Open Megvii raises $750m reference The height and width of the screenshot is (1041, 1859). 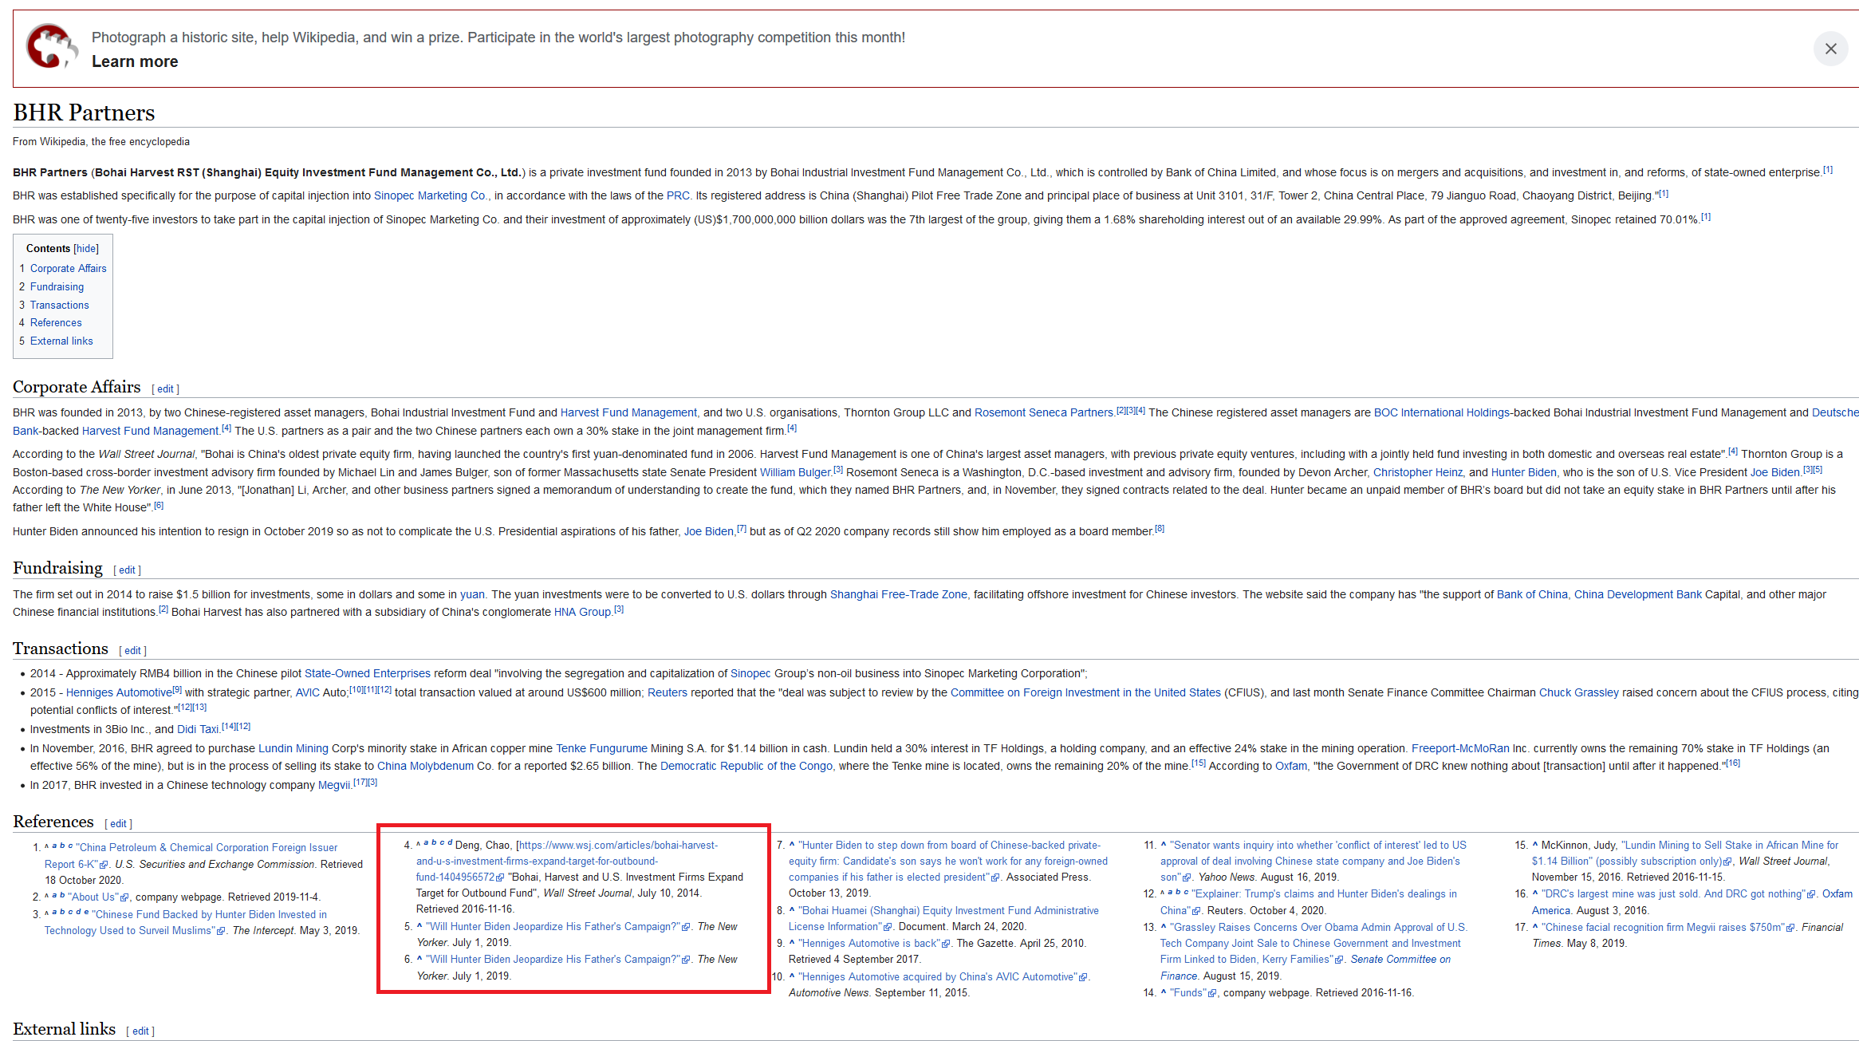coord(1662,928)
